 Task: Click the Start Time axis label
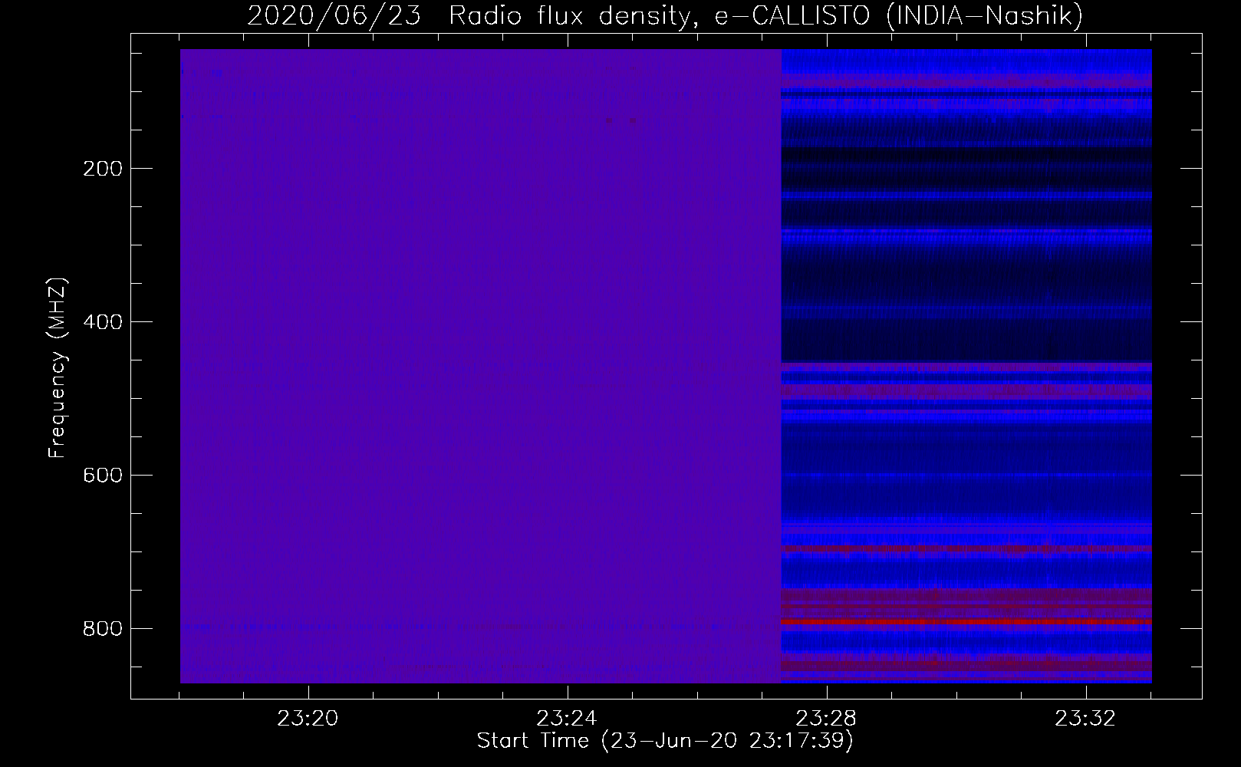(665, 741)
